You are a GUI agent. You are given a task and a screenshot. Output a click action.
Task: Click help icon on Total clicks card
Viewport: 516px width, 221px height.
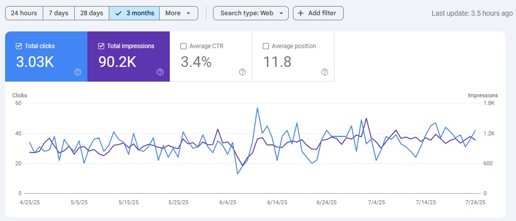(78, 72)
